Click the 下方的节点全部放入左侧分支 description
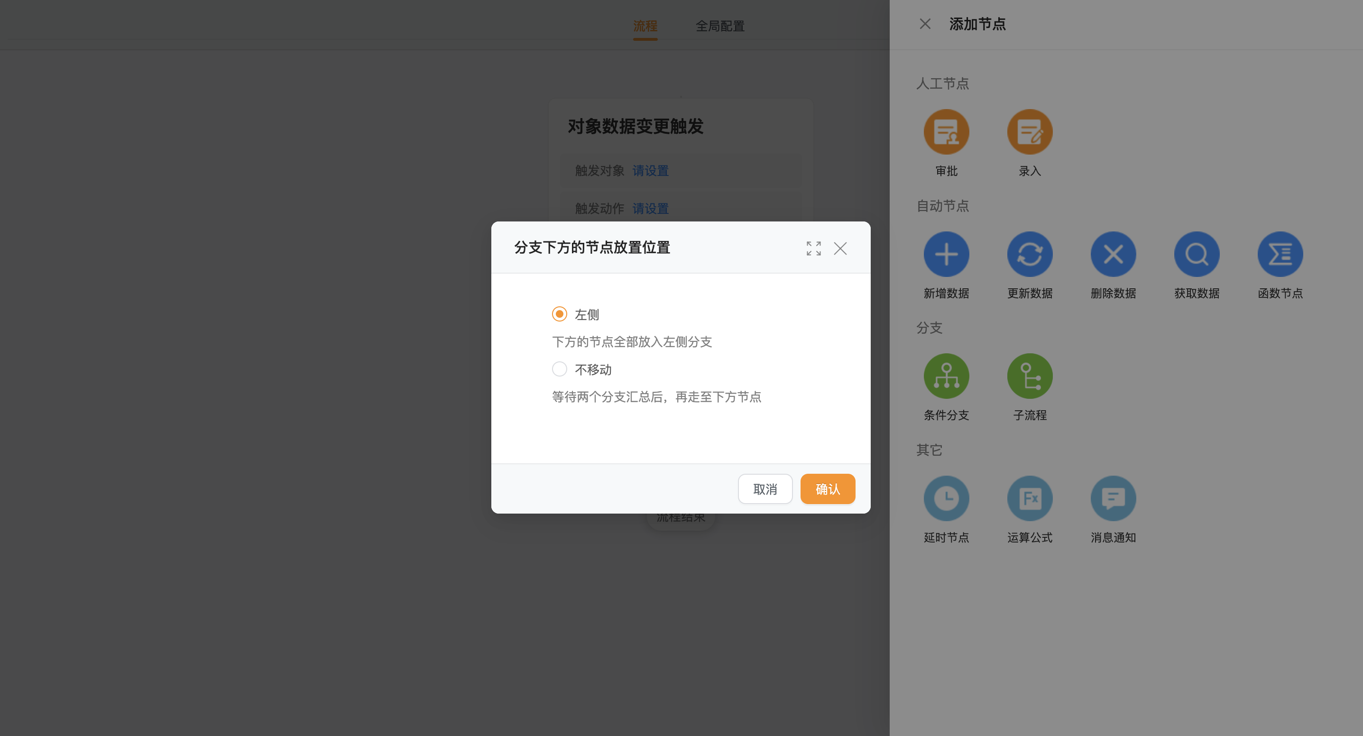This screenshot has width=1363, height=736. click(x=632, y=342)
